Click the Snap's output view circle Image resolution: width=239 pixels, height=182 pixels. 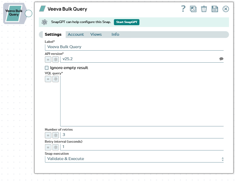coord(29,13)
